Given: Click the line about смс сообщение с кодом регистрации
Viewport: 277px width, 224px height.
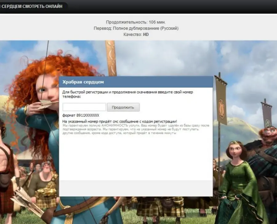Looking at the screenshot, I should click(120, 122).
